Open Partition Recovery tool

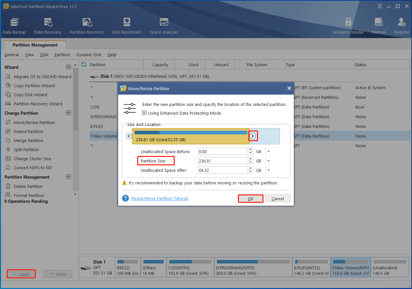pos(87,26)
